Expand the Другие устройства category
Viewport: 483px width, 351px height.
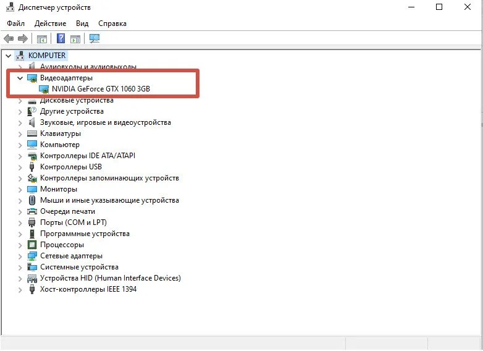(x=20, y=112)
